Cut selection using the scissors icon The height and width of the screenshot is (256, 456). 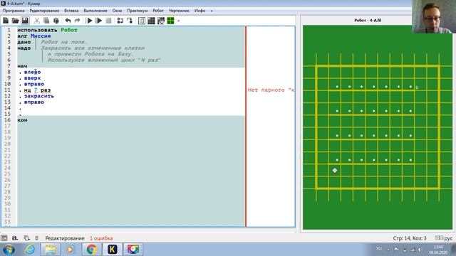pos(36,21)
